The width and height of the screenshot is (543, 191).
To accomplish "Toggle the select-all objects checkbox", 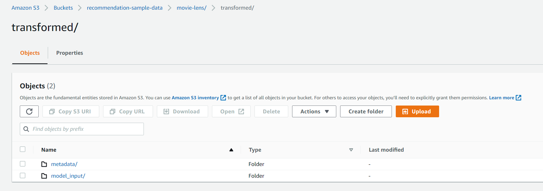I will click(23, 149).
